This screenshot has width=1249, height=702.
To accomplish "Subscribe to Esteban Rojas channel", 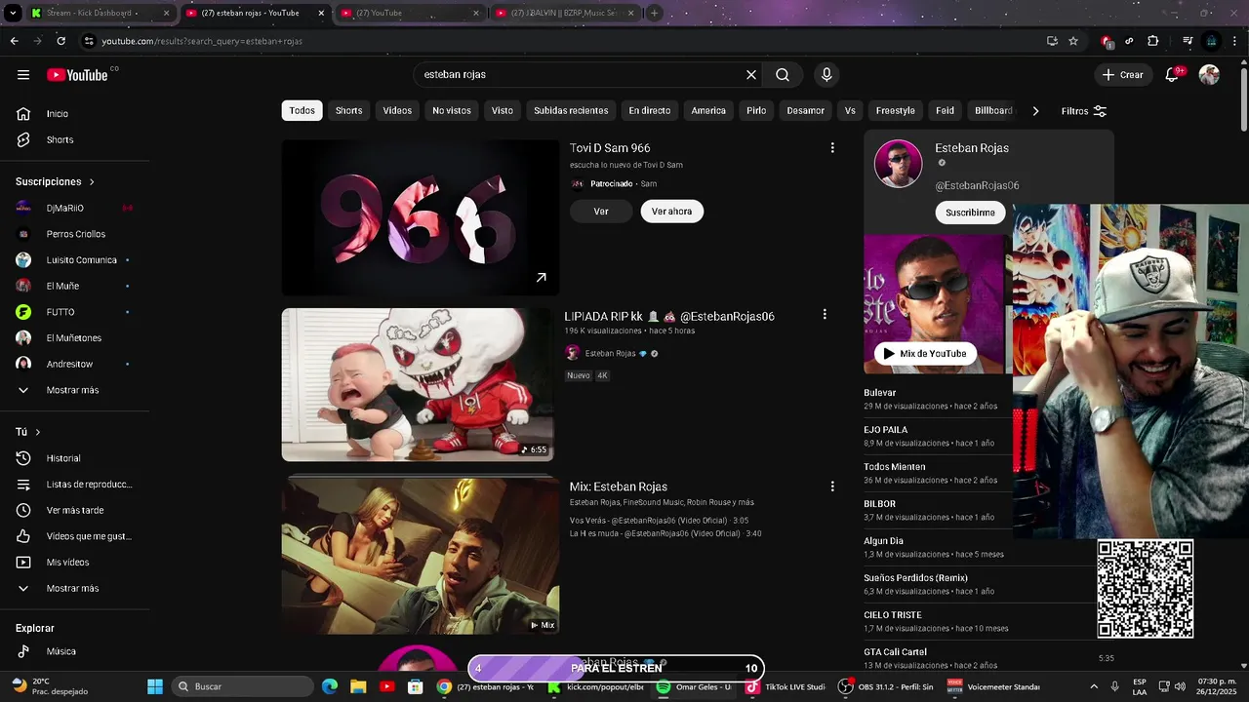I will pos(970,213).
